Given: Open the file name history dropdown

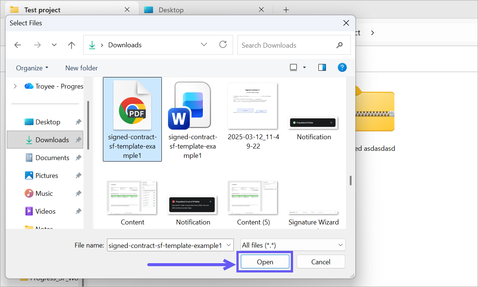Looking at the screenshot, I should [229, 245].
